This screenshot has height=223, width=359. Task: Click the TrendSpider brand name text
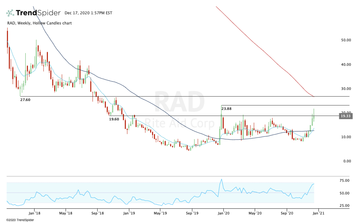[38, 13]
